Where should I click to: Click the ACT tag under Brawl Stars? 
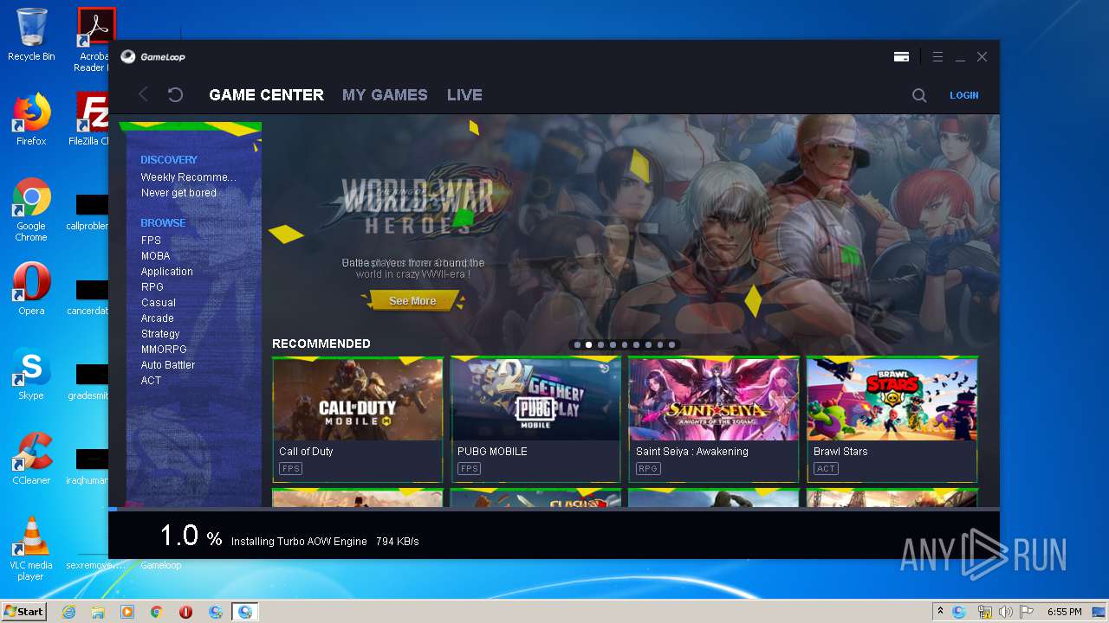click(x=826, y=469)
